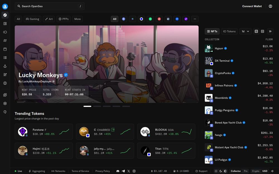The height and width of the screenshot is (174, 279).
Task: Open the Terms of Service link
Action: (x=80, y=171)
